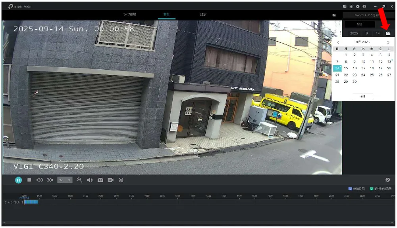The image size is (397, 228).
Task: Rewind playback by 30 seconds
Action: pos(39,180)
